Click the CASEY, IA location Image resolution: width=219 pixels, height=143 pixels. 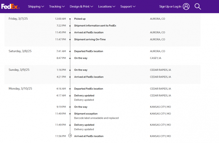click(x=156, y=58)
